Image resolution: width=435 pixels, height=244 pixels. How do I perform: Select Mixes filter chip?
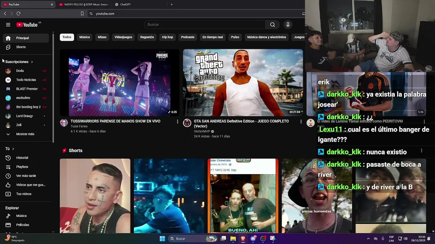coord(102,37)
